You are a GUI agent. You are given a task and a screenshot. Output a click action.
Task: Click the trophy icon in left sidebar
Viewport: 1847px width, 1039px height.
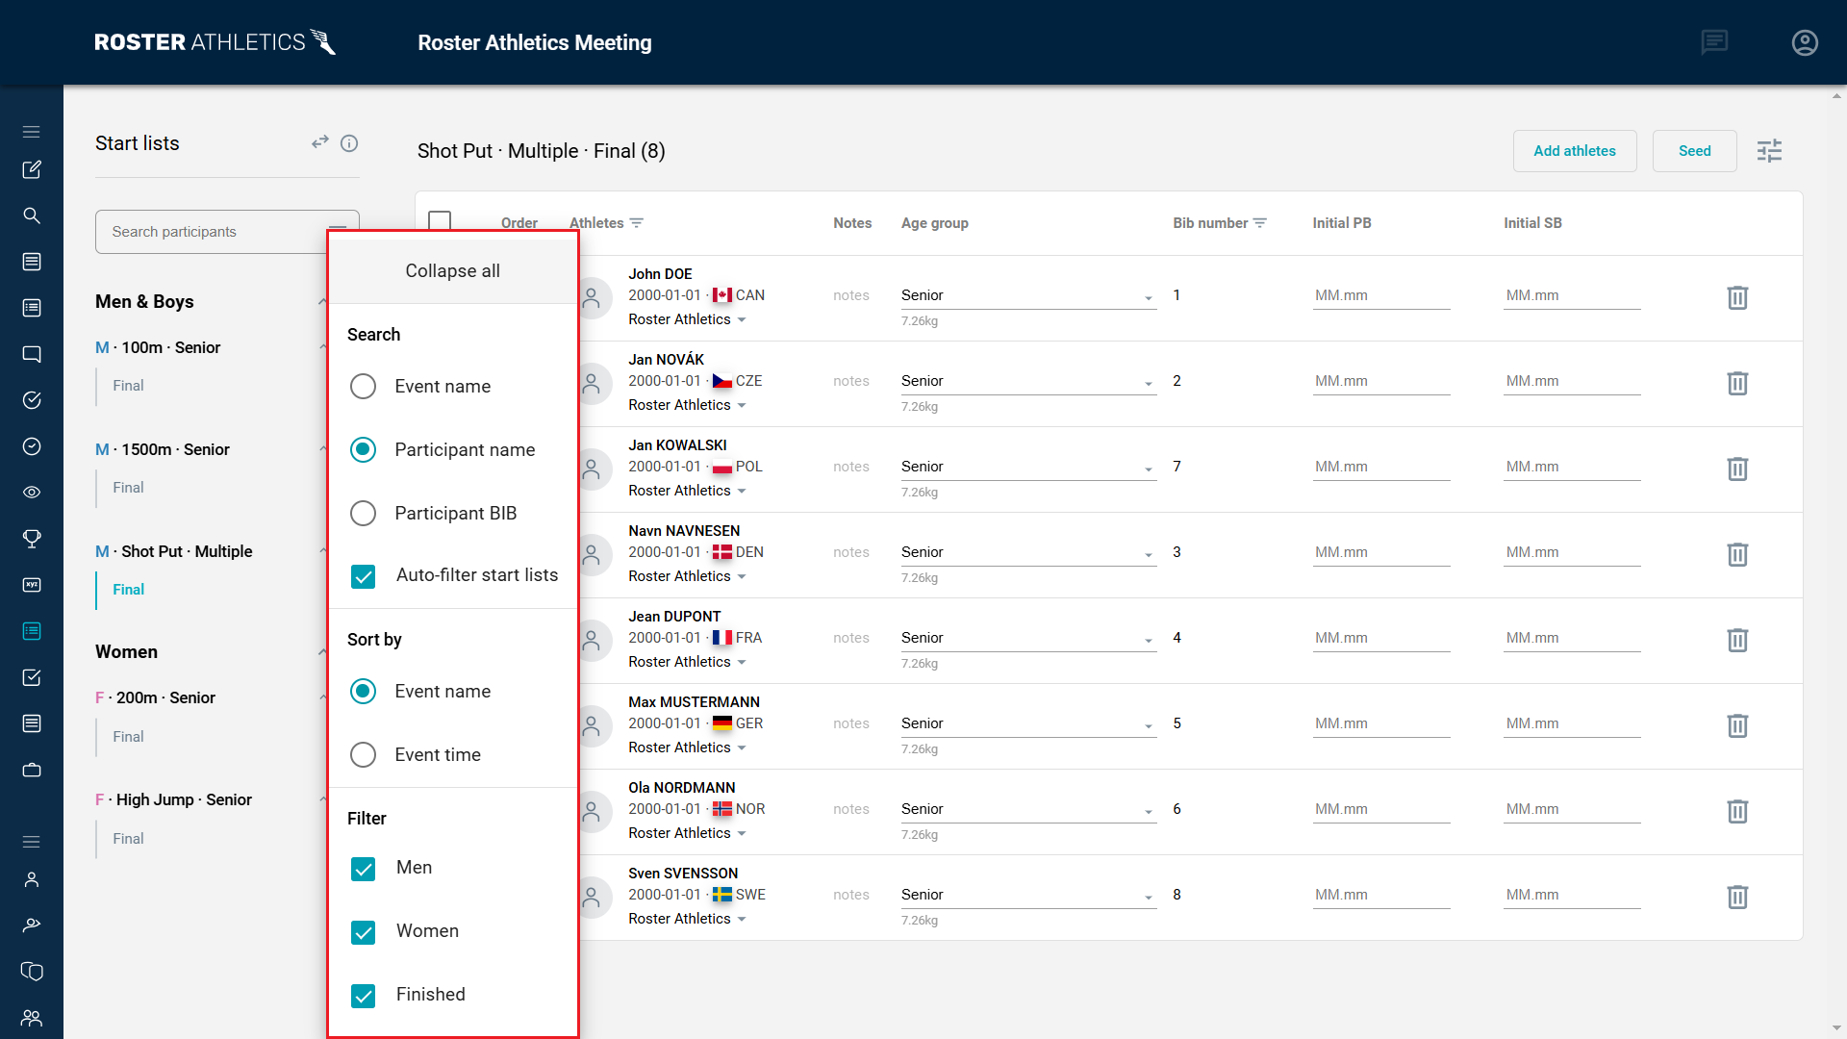coord(32,539)
